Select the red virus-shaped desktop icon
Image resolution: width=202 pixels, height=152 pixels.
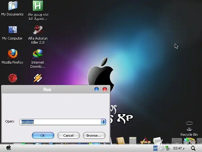(x=13, y=78)
